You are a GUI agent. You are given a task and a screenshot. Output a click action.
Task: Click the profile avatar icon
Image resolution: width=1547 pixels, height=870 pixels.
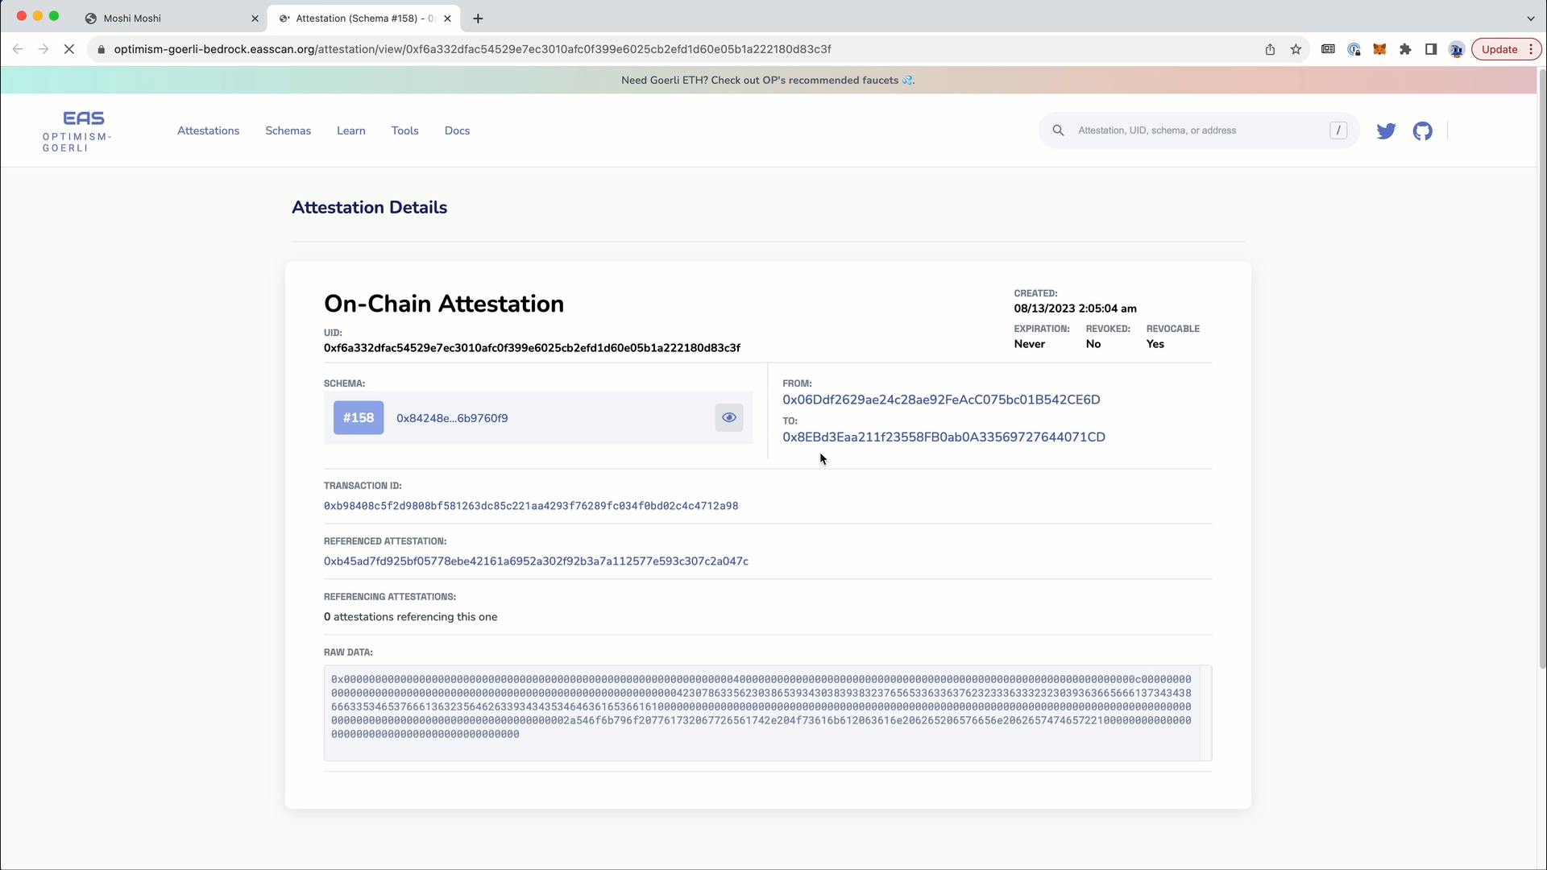1456,49
